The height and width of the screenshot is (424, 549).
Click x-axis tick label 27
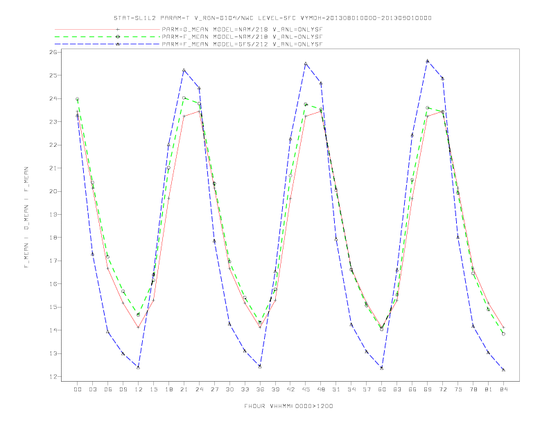coord(214,389)
